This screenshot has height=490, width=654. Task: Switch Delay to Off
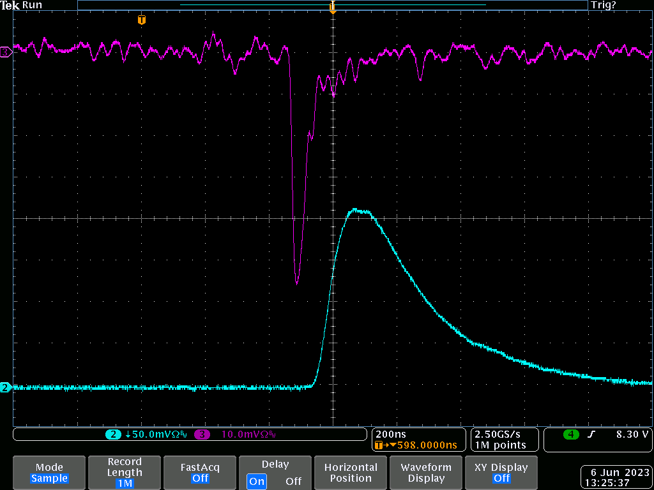pos(293,481)
